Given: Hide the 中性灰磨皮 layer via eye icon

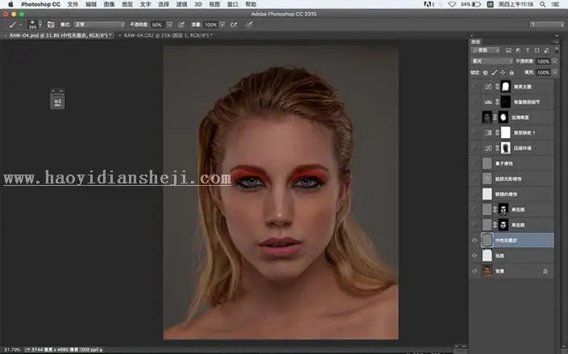Looking at the screenshot, I should click(475, 240).
